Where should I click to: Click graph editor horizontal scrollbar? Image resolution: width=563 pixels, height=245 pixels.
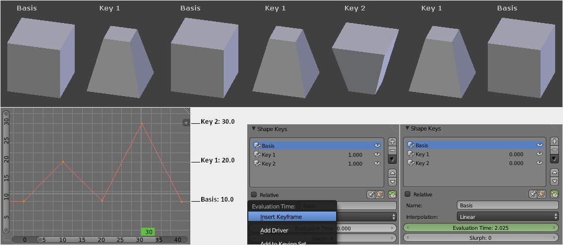(x=99, y=239)
